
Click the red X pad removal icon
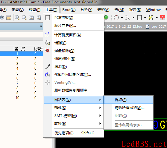pos(47,51)
